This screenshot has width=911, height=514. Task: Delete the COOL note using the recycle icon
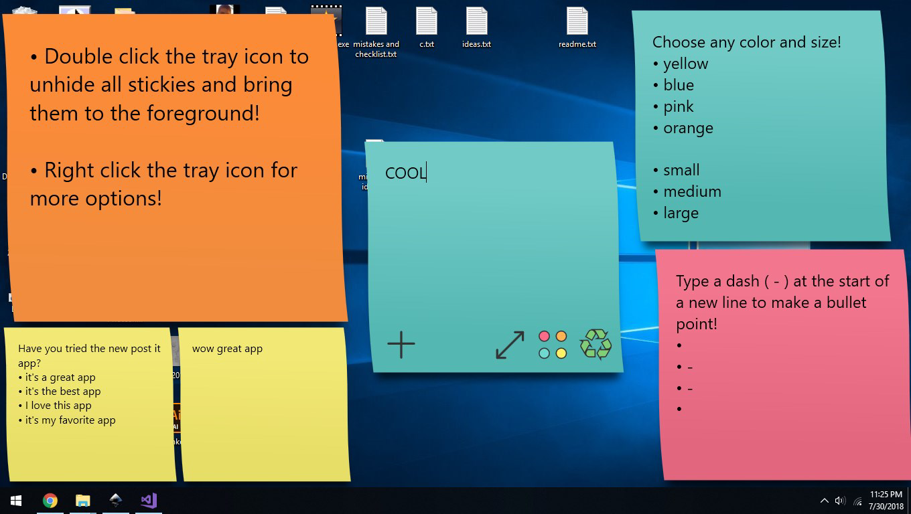pyautogui.click(x=595, y=344)
